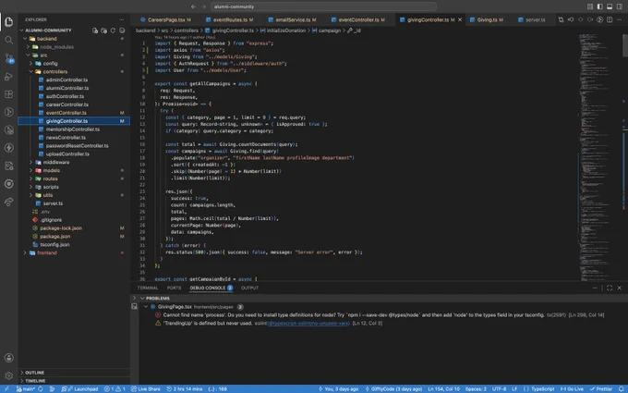
Task: Click the main branch in the status bar
Action: click(x=26, y=389)
